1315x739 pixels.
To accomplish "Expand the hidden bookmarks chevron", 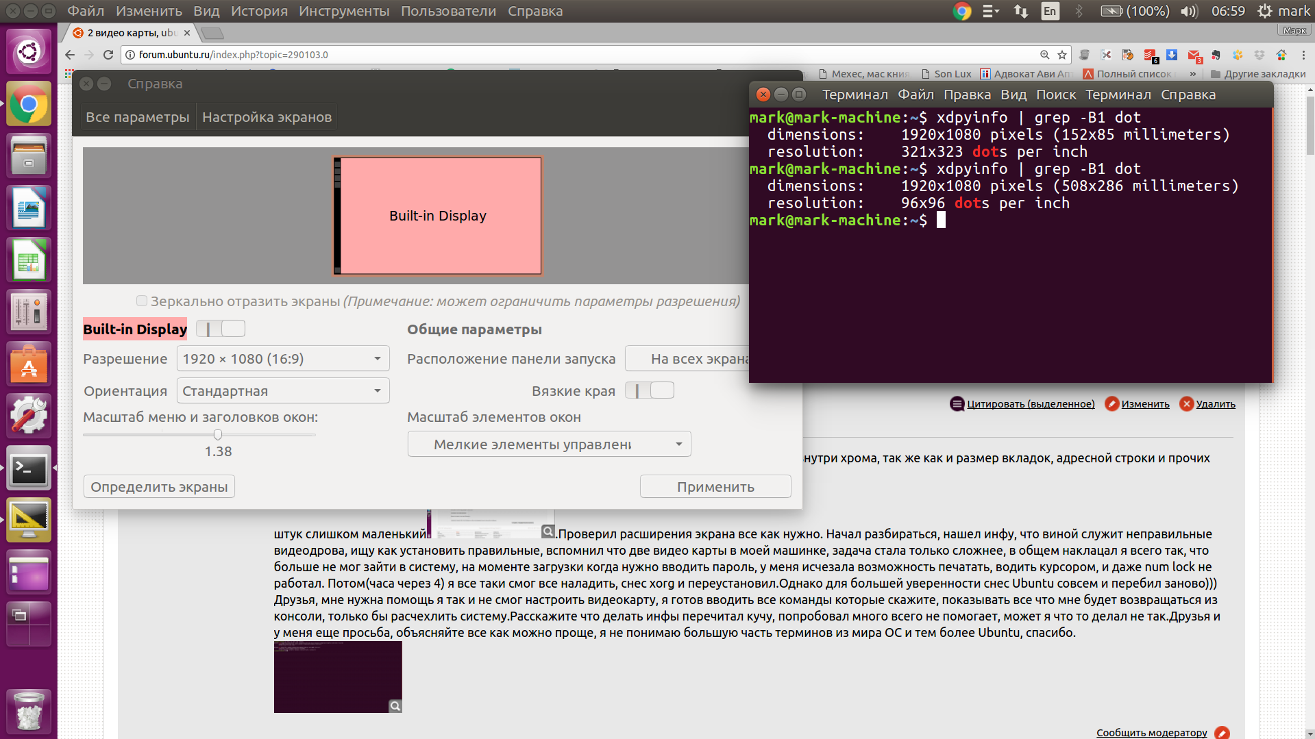I will 1193,74.
